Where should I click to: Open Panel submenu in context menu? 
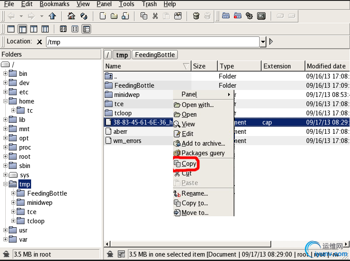coord(203,94)
